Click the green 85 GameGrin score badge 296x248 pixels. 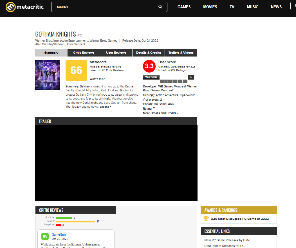pyautogui.click(x=45, y=236)
